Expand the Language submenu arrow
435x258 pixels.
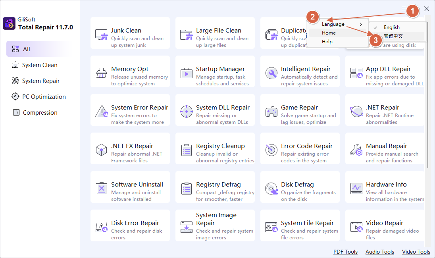pyautogui.click(x=361, y=25)
